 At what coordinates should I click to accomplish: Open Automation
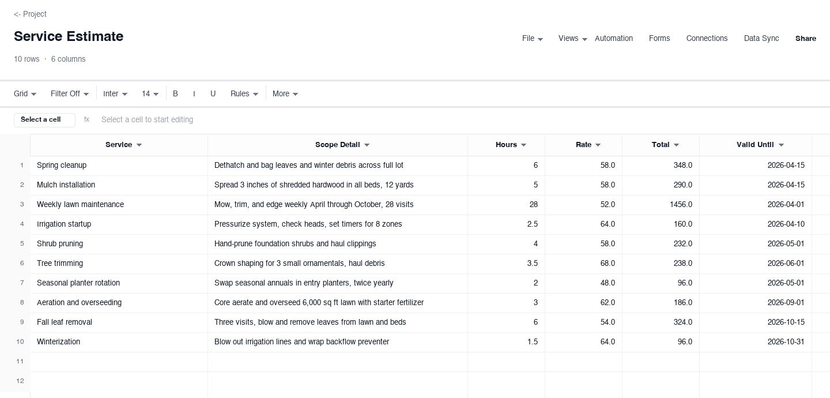(614, 39)
